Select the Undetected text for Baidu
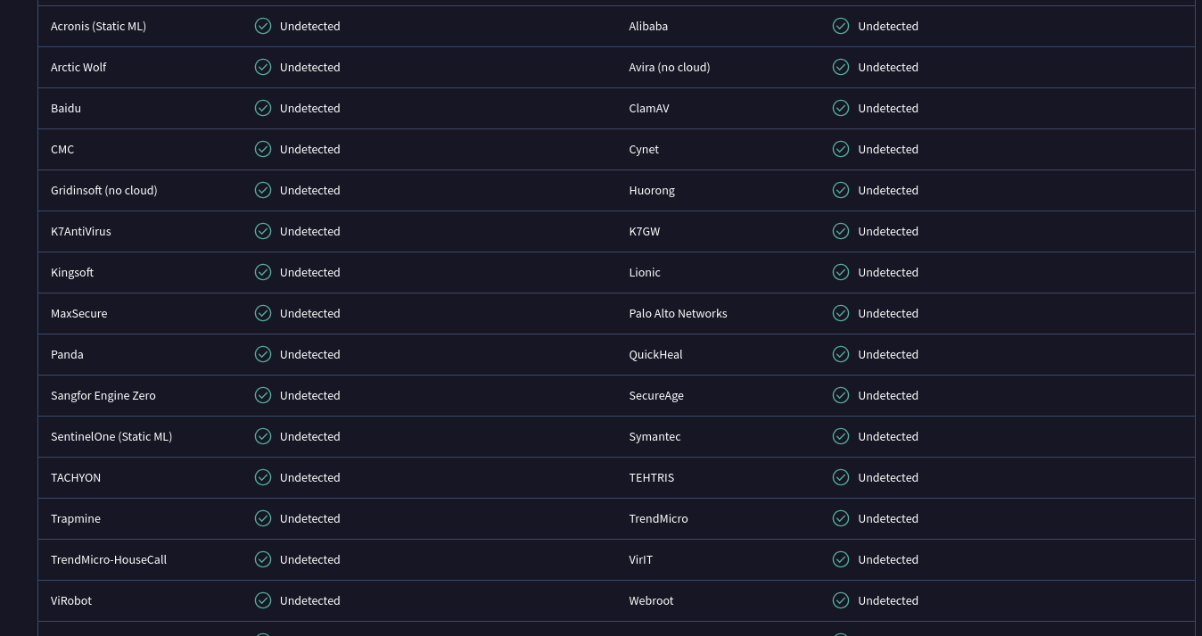This screenshot has height=636, width=1202. click(310, 108)
